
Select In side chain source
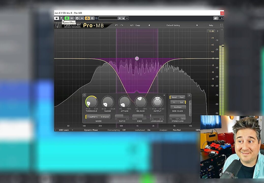174,102
